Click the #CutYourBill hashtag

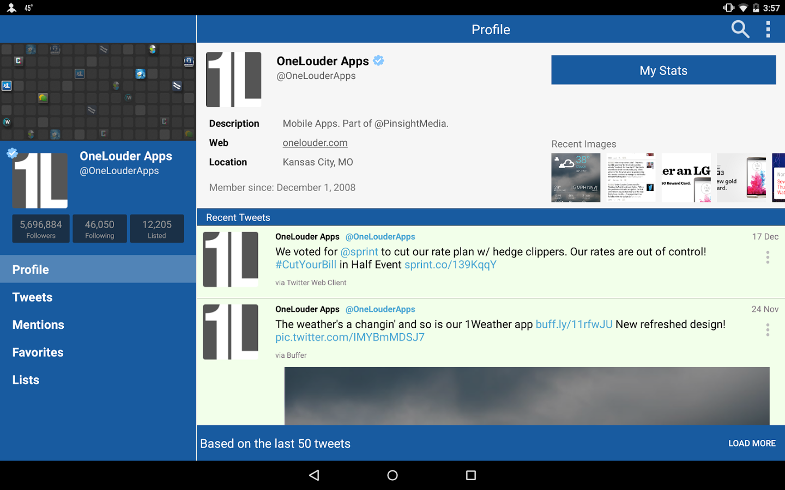pyautogui.click(x=306, y=264)
